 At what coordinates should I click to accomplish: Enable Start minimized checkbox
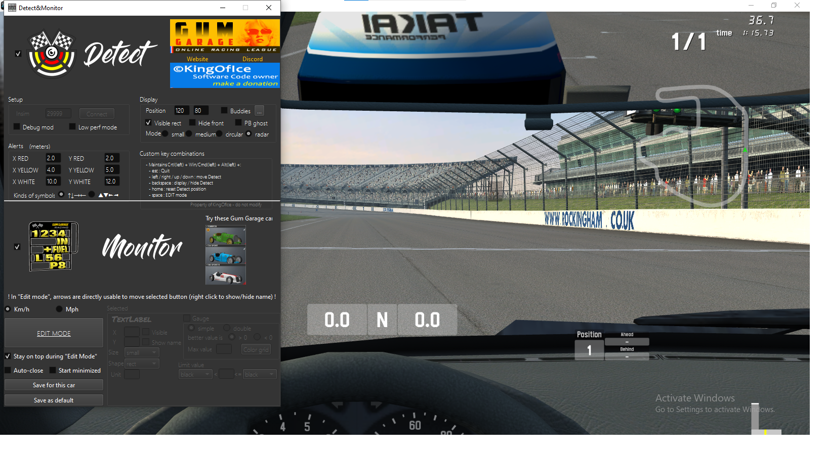pos(53,370)
